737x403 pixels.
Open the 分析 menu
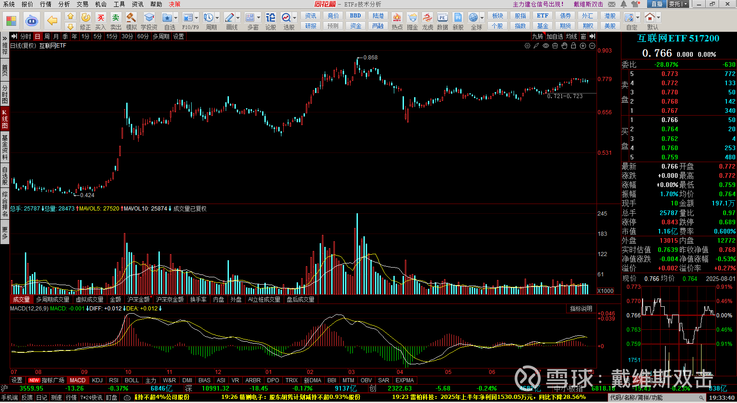64,4
